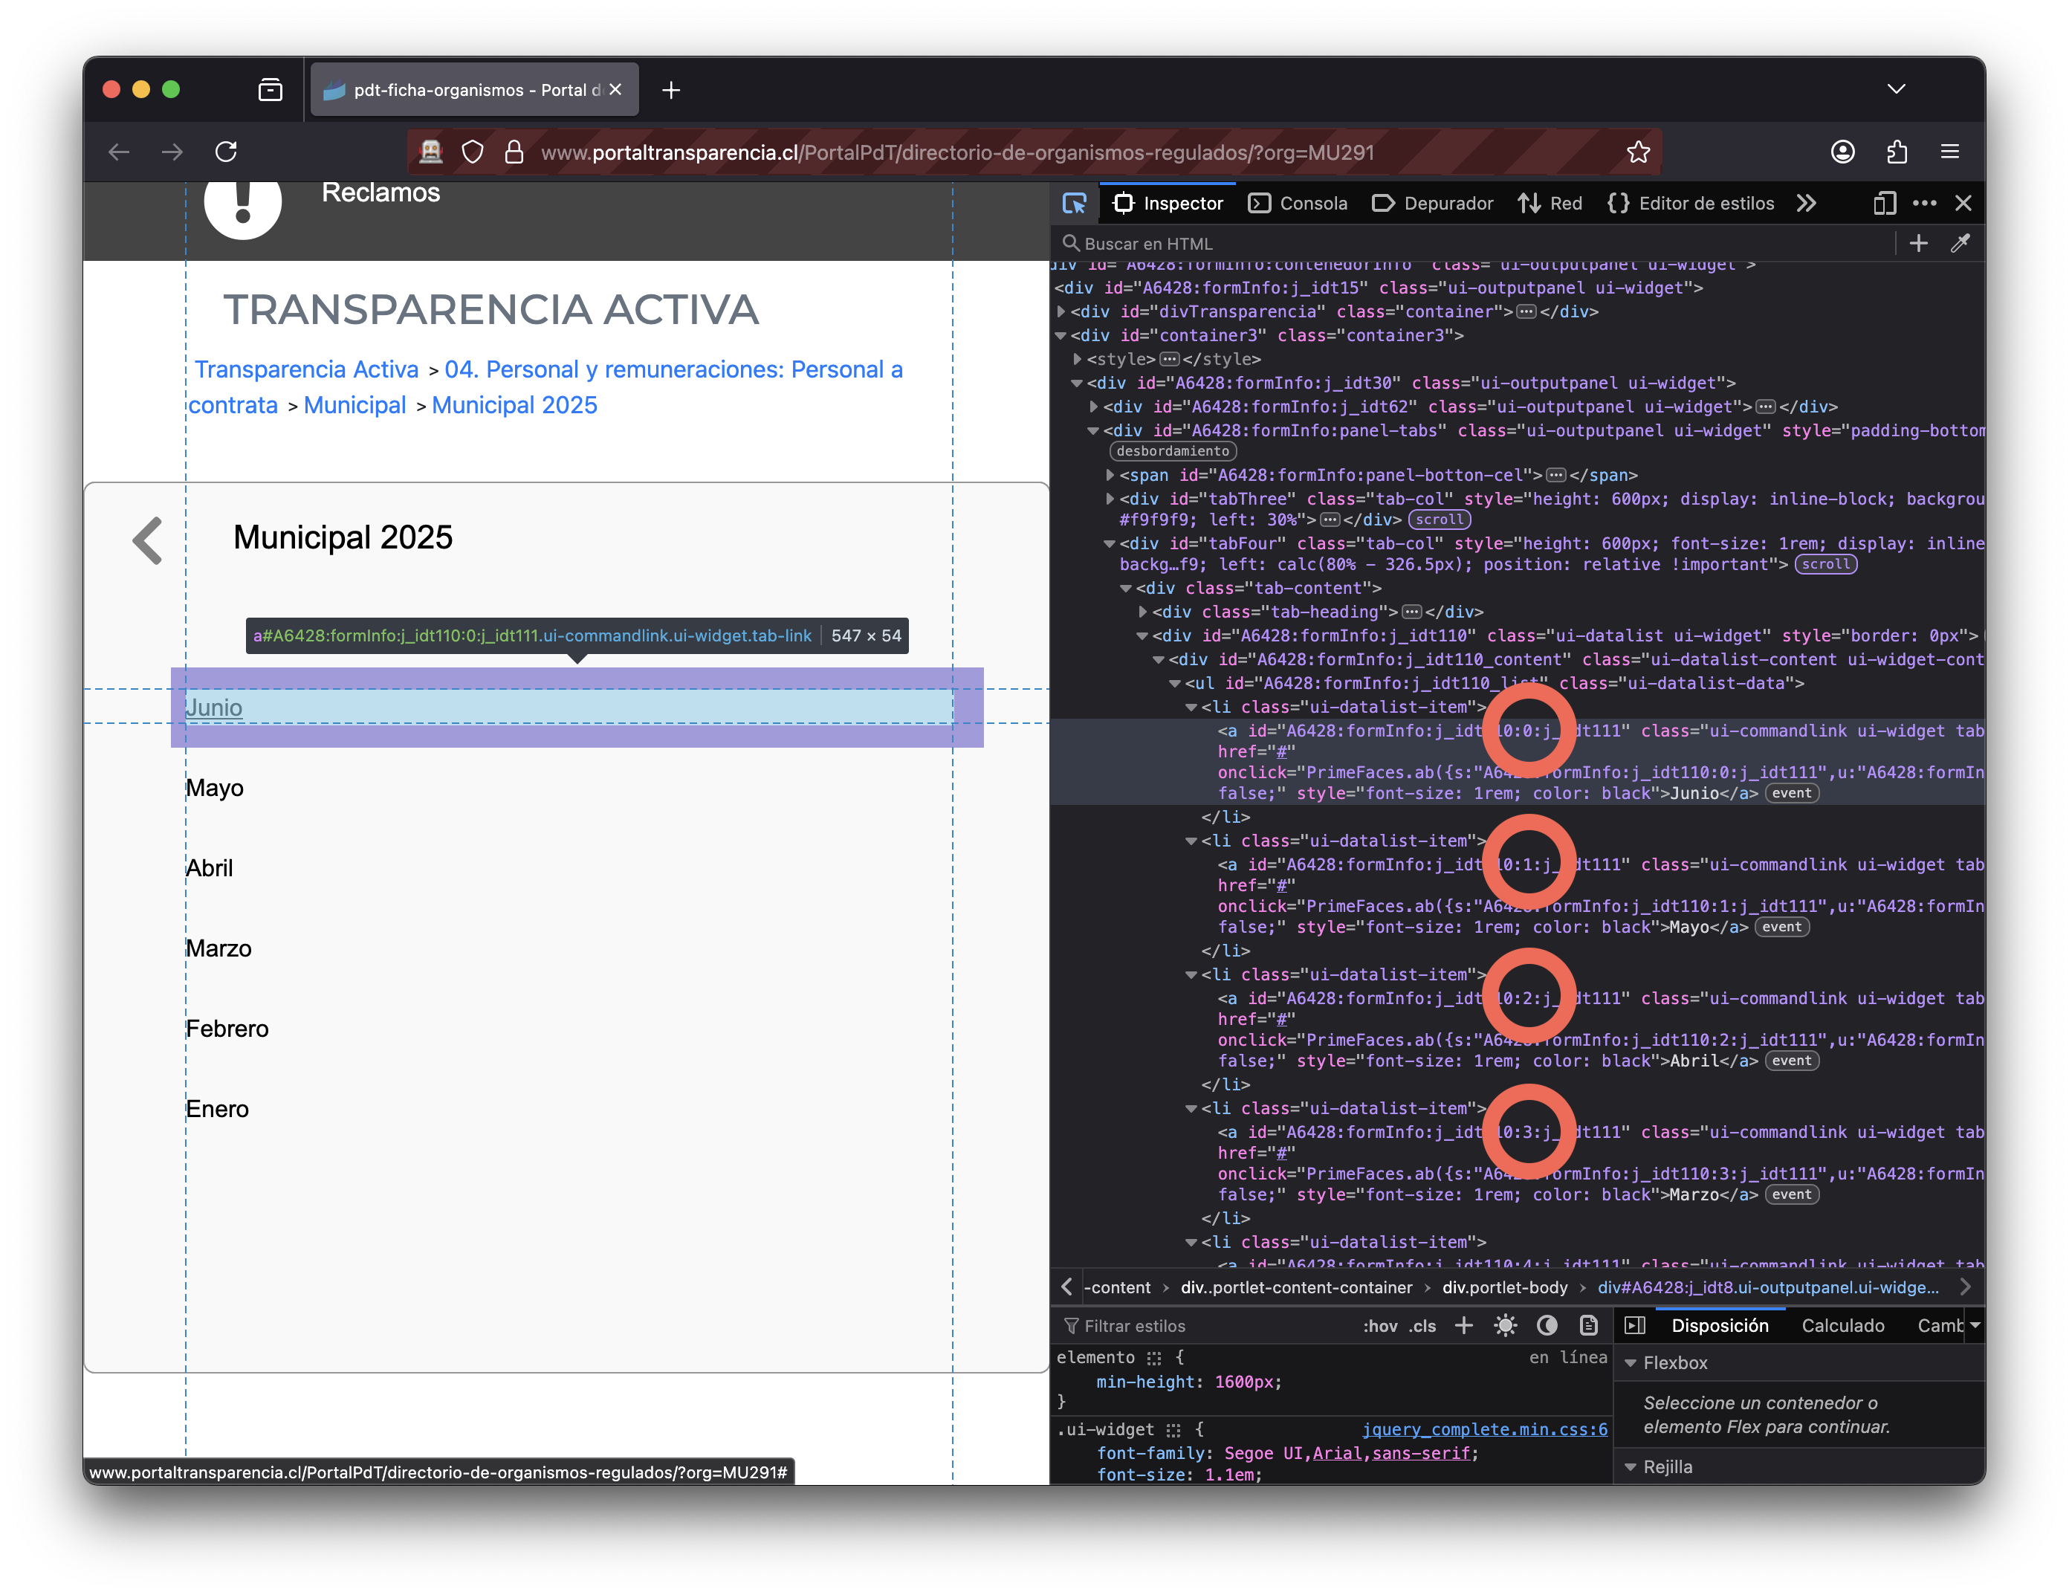Screen dimensions: 2069x1595
Task: Toggle light color scheme simulation sun icon
Action: point(1506,1326)
